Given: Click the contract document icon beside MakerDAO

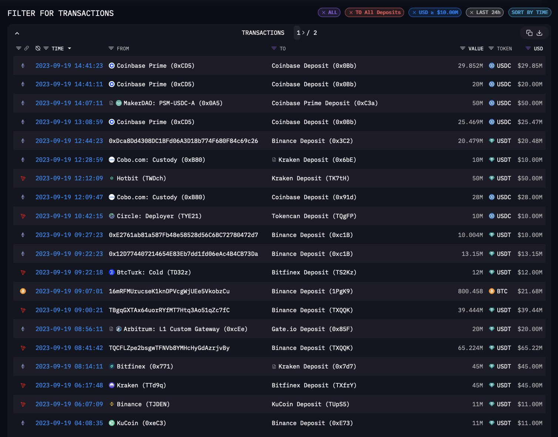Looking at the screenshot, I should pos(111,103).
